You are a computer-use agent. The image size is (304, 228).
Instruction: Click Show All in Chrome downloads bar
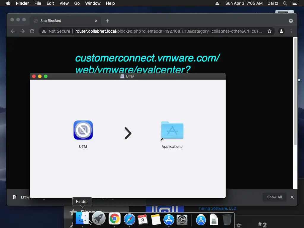(x=274, y=197)
